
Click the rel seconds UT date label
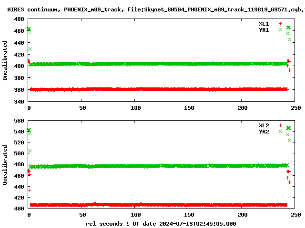tap(161, 224)
